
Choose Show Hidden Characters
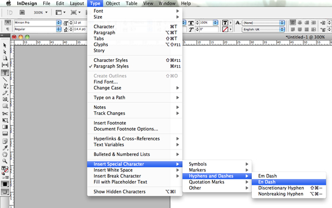pos(134,192)
